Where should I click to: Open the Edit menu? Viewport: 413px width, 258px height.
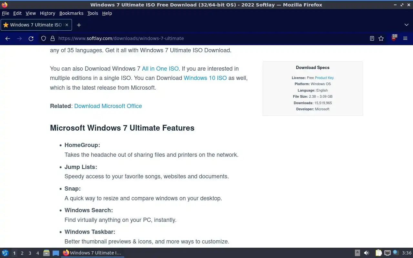coord(17,13)
